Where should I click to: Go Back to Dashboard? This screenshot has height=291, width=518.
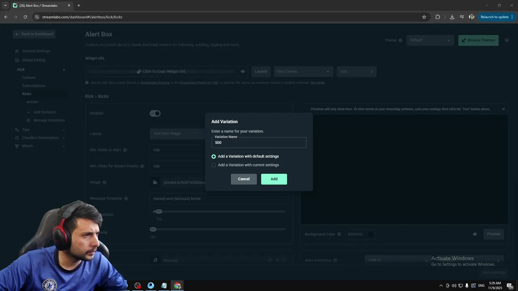coord(34,34)
